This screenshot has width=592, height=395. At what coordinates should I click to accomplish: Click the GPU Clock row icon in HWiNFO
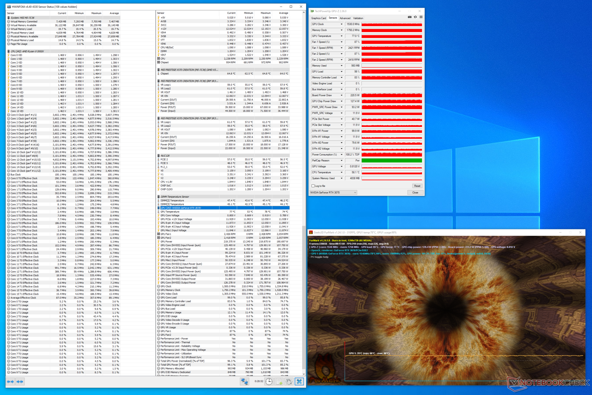point(159,286)
